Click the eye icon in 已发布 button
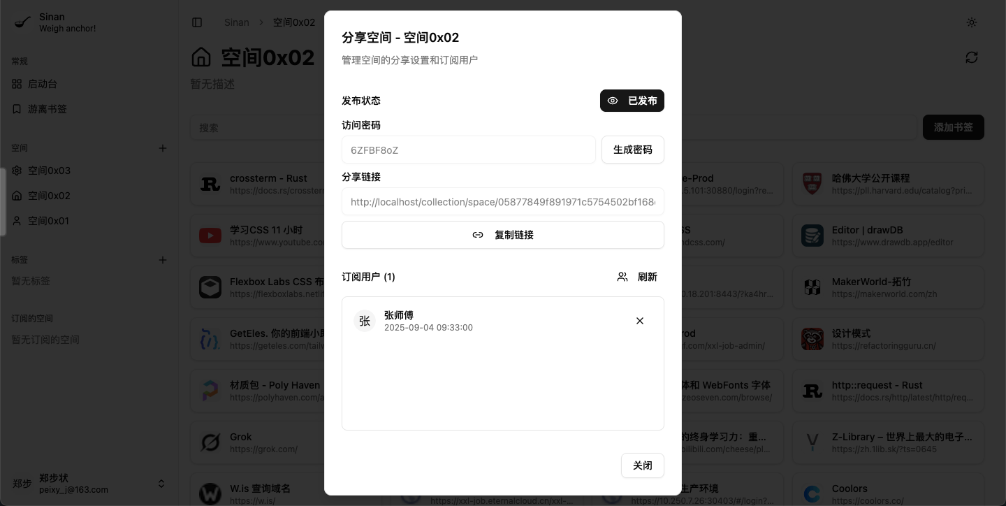Image resolution: width=1006 pixels, height=506 pixels. pos(613,101)
